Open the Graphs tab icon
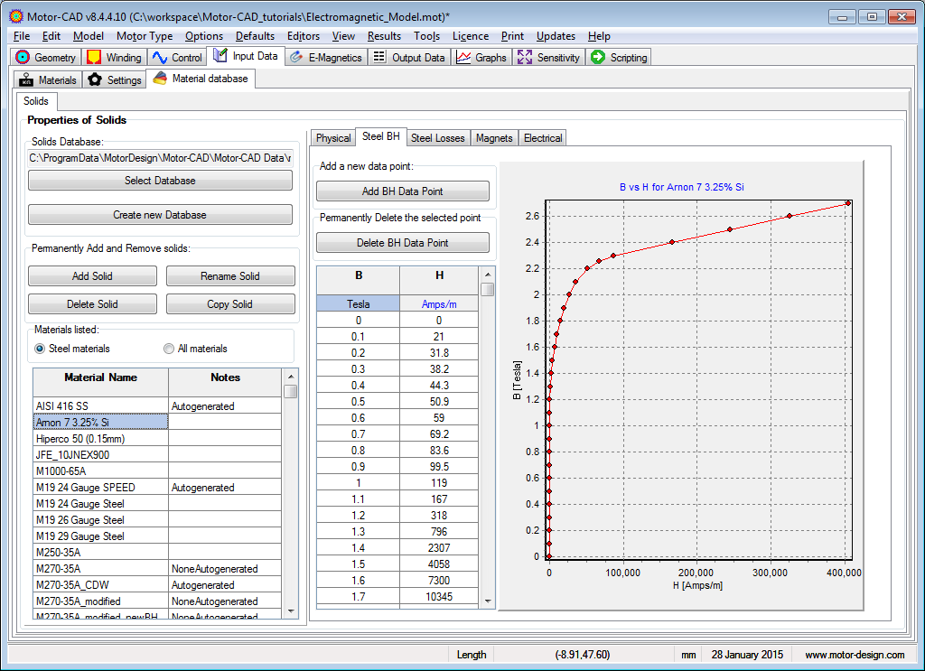 tap(463, 57)
